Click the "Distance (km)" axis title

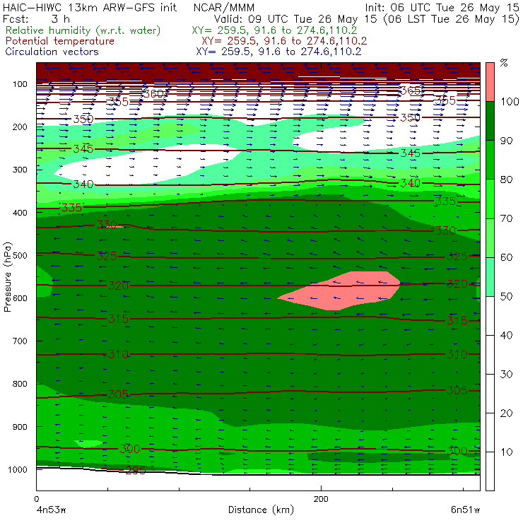pyautogui.click(x=261, y=510)
